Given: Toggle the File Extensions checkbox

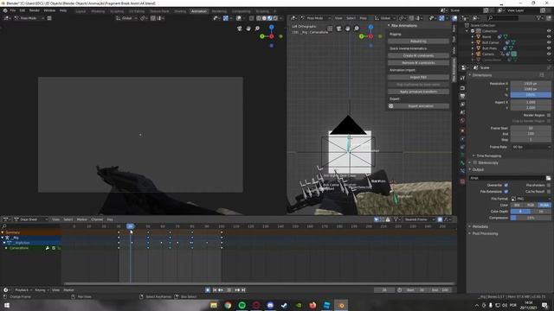Looking at the screenshot, I should (x=506, y=192).
